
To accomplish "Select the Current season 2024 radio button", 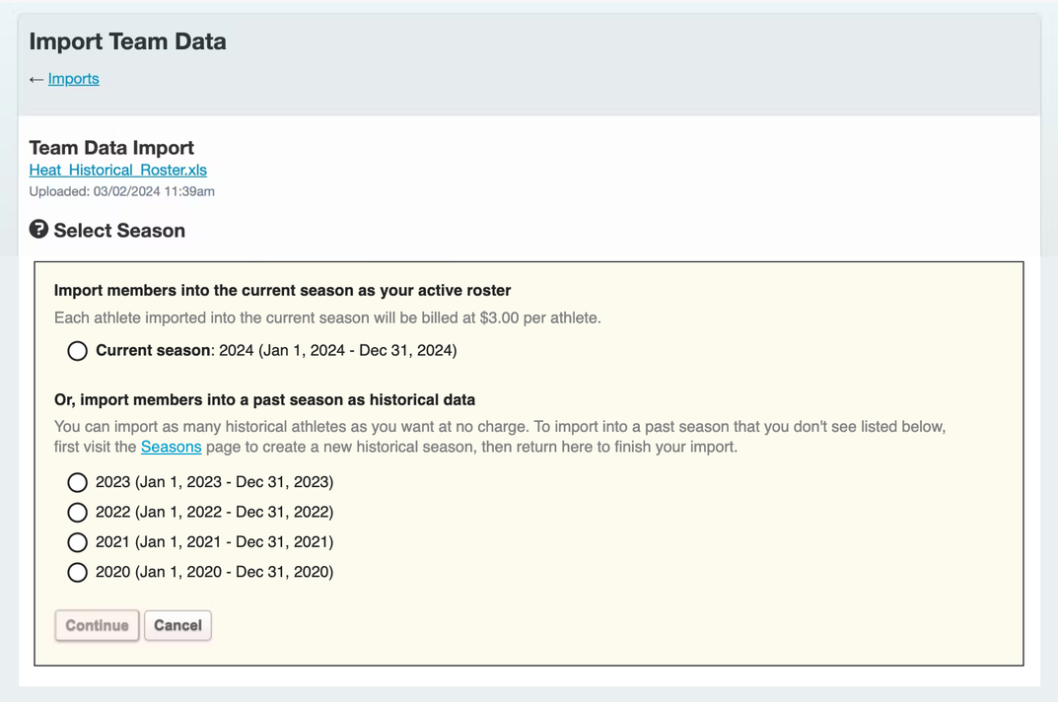I will (77, 351).
